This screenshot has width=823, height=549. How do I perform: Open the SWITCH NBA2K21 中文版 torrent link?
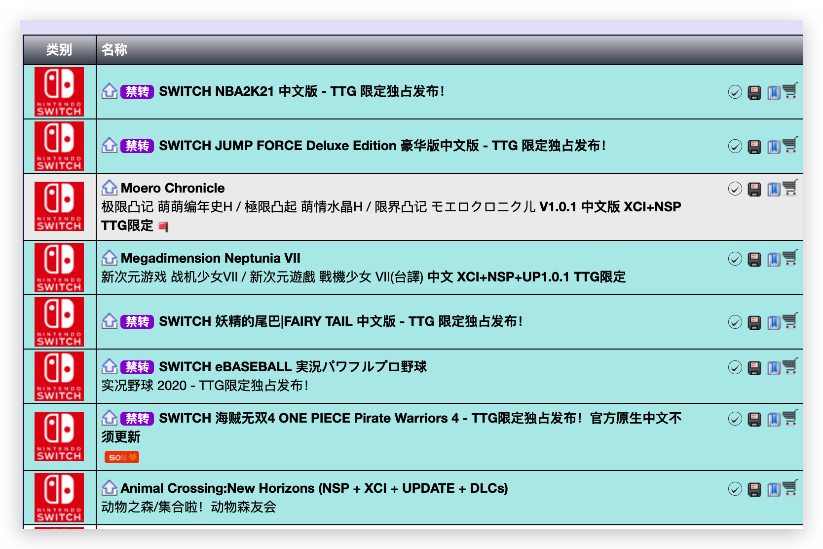301,91
